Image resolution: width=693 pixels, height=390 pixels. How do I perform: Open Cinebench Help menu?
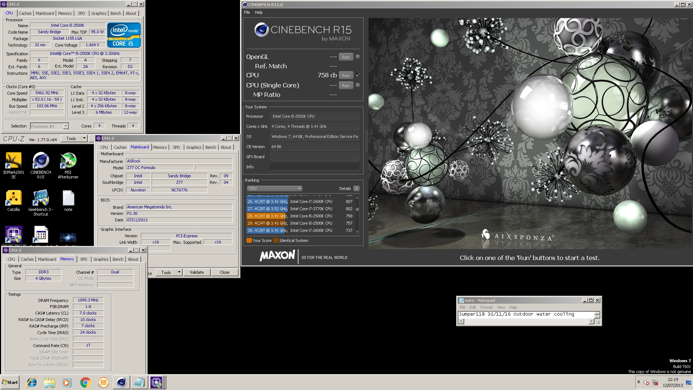tap(259, 12)
